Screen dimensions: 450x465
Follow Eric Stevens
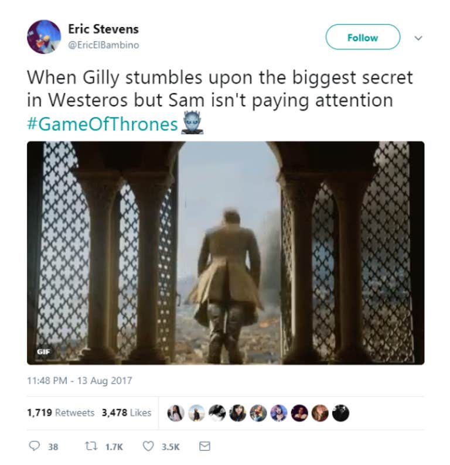click(x=363, y=37)
